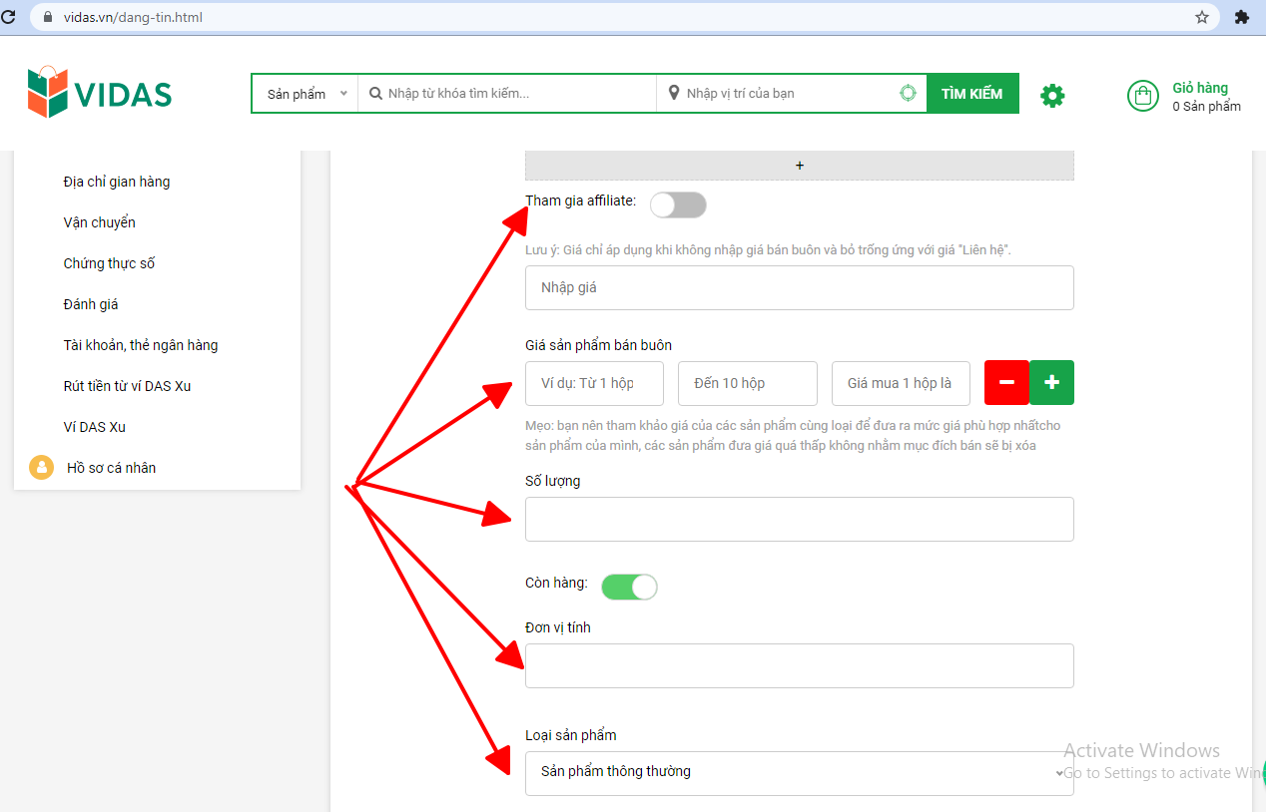The width and height of the screenshot is (1266, 812).
Task: Disable the Còn hàng toggle
Action: coord(629,587)
